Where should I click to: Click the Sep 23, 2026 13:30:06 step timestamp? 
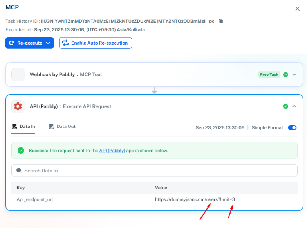click(220, 127)
